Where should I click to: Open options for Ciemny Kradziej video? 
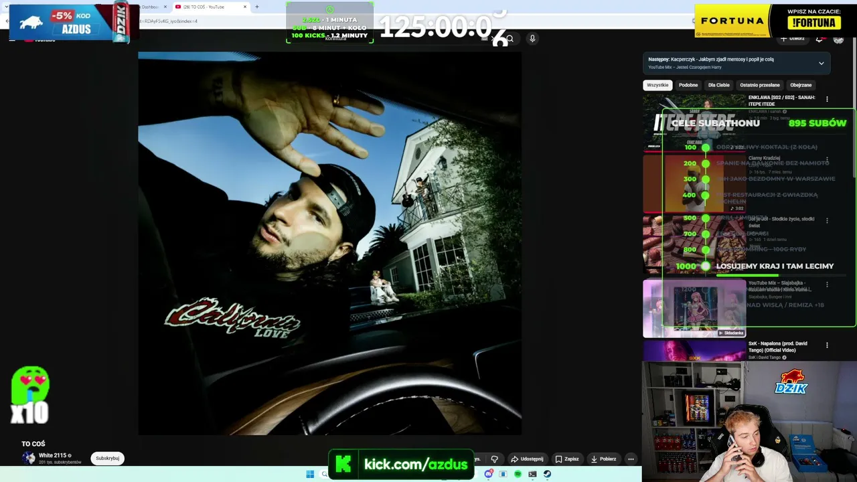(827, 161)
